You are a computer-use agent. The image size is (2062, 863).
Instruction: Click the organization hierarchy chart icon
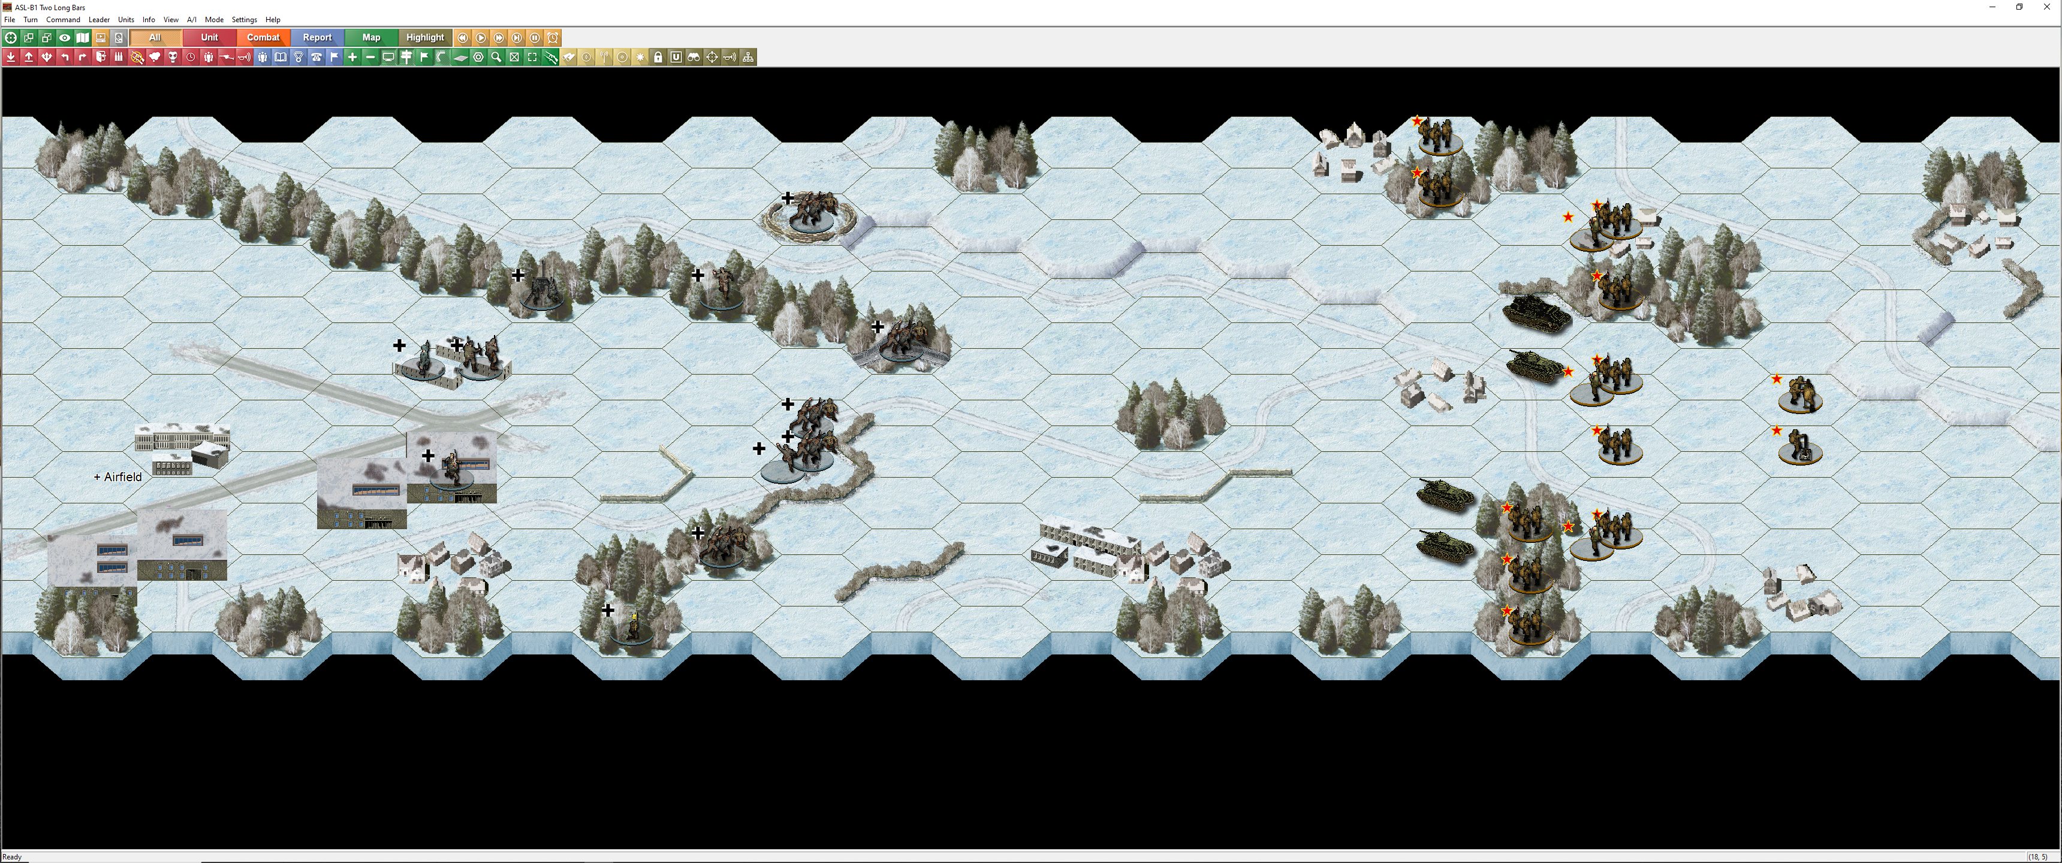pyautogui.click(x=747, y=57)
